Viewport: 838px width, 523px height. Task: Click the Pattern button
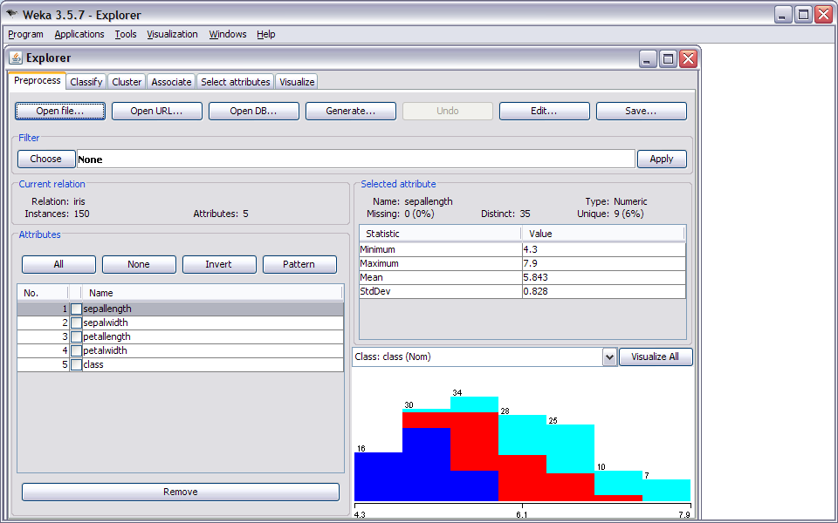click(299, 264)
